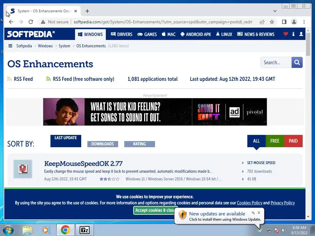Viewport: 315px width, 236px height.
Task: Open the Cookies Policy link
Action: point(249,203)
